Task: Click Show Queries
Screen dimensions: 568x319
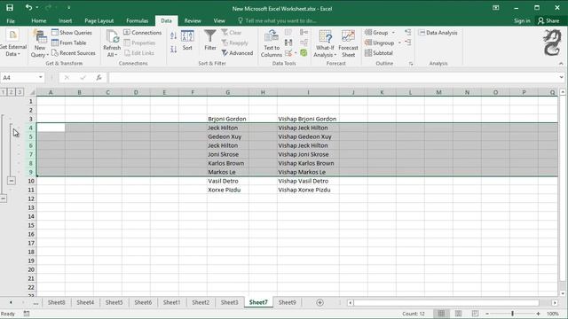Action: coord(72,33)
